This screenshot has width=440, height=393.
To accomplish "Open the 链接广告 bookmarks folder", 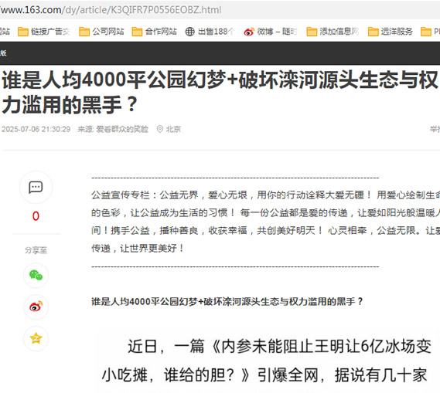I will pyautogui.click(x=44, y=32).
